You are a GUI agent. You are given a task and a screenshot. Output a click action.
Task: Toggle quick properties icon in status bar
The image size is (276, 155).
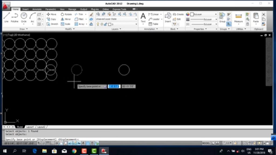pyautogui.click(x=92, y=143)
